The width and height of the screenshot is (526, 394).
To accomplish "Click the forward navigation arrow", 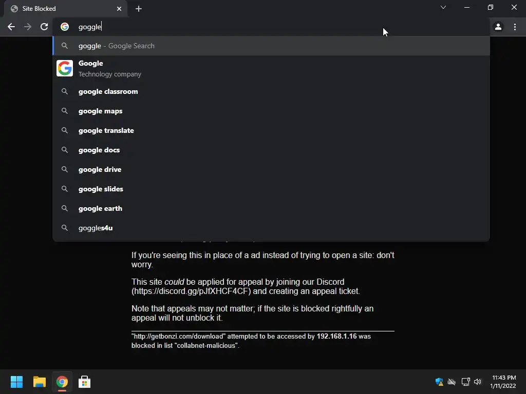I will coord(28,27).
